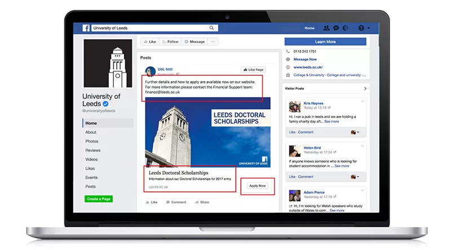Image resolution: width=451 pixels, height=250 pixels.
Task: Click the Today at 13:10 timestamp
Action: [x=315, y=108]
